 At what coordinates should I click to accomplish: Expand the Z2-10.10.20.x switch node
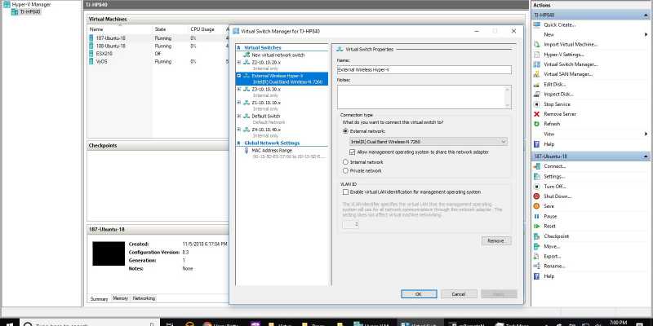(x=238, y=63)
